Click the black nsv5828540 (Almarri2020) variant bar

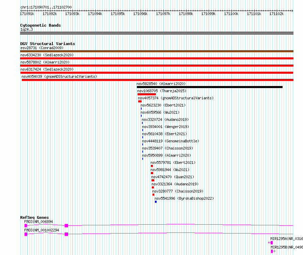[x=210, y=87]
